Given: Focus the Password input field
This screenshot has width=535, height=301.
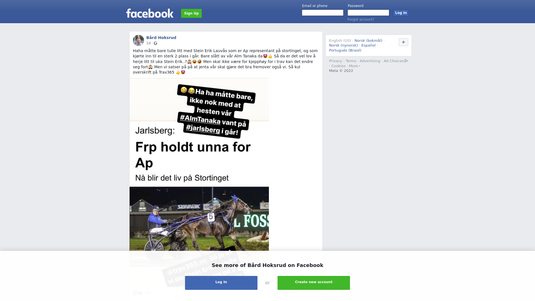Looking at the screenshot, I should click(368, 13).
